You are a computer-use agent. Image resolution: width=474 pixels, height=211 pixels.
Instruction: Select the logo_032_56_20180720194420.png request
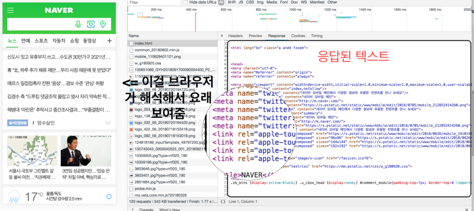pos(165,122)
